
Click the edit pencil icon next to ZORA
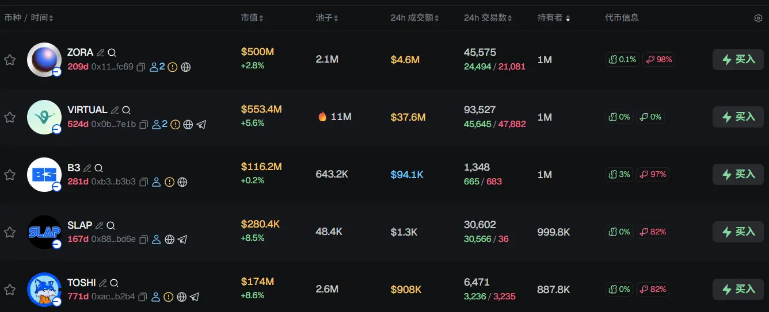point(101,52)
